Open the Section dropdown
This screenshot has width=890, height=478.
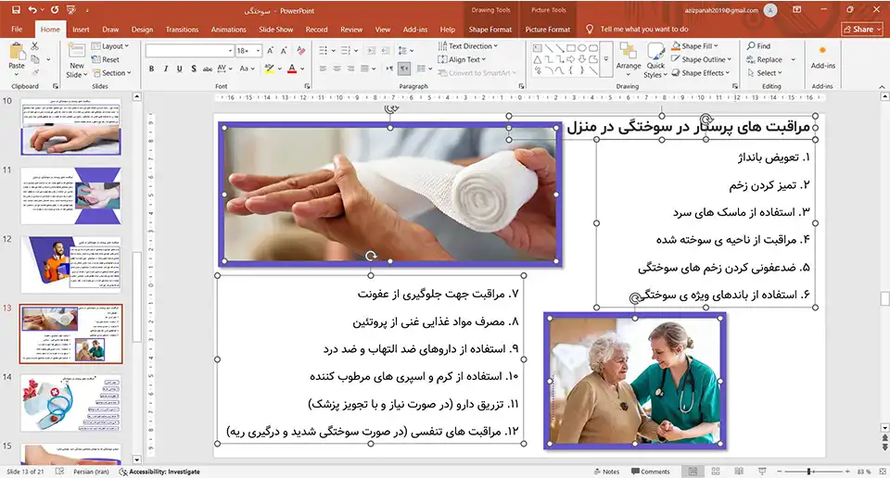[x=112, y=72]
